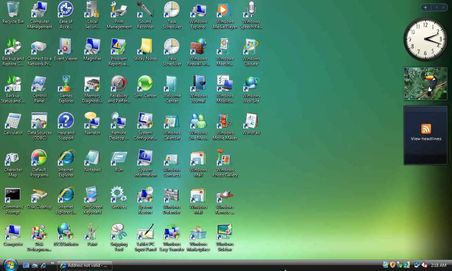
Task: Launch the Run shortcut
Action: click(119, 161)
